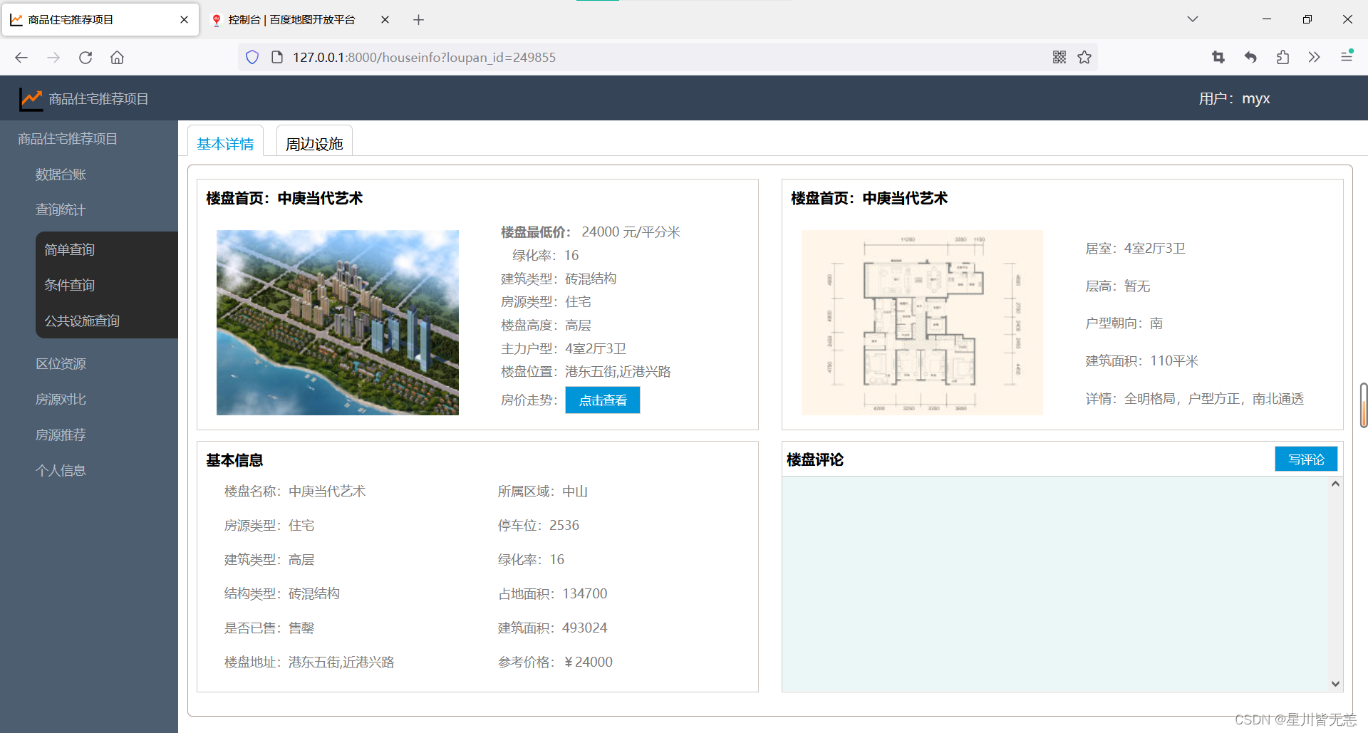This screenshot has height=733, width=1368.
Task: Click the 写评论 button
Action: tap(1306, 459)
